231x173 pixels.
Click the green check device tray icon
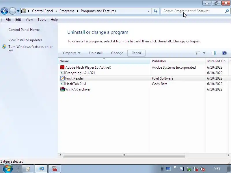tap(189, 169)
